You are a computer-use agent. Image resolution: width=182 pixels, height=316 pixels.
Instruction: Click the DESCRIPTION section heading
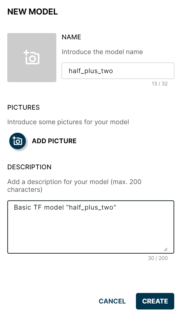click(30, 167)
